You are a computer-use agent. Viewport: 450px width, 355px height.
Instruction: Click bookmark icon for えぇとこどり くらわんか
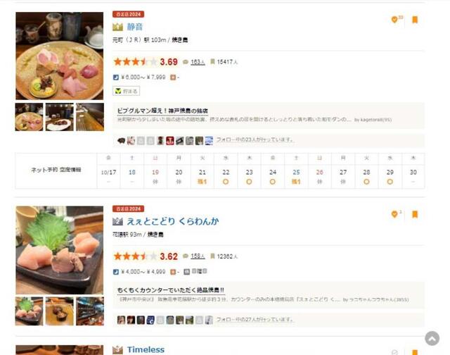415,214
